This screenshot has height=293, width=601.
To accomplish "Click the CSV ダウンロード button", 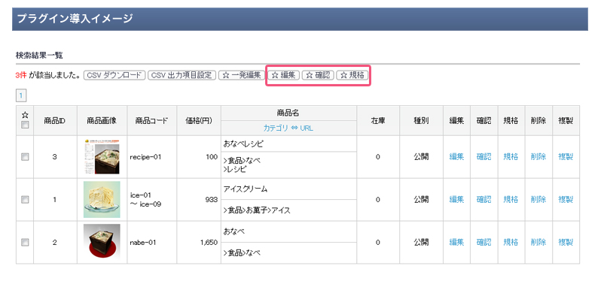I will pyautogui.click(x=114, y=75).
